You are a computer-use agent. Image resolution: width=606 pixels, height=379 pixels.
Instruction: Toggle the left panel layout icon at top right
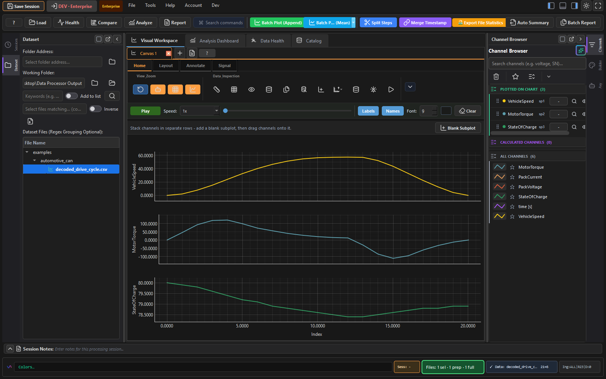551,6
